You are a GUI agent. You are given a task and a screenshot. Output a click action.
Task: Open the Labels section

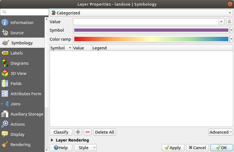(16, 53)
